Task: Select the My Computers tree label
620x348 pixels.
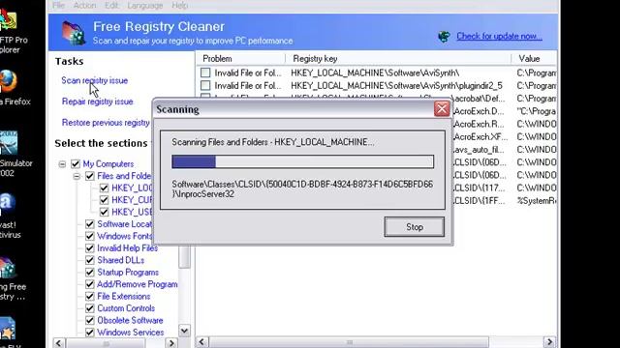Action: pyautogui.click(x=108, y=163)
